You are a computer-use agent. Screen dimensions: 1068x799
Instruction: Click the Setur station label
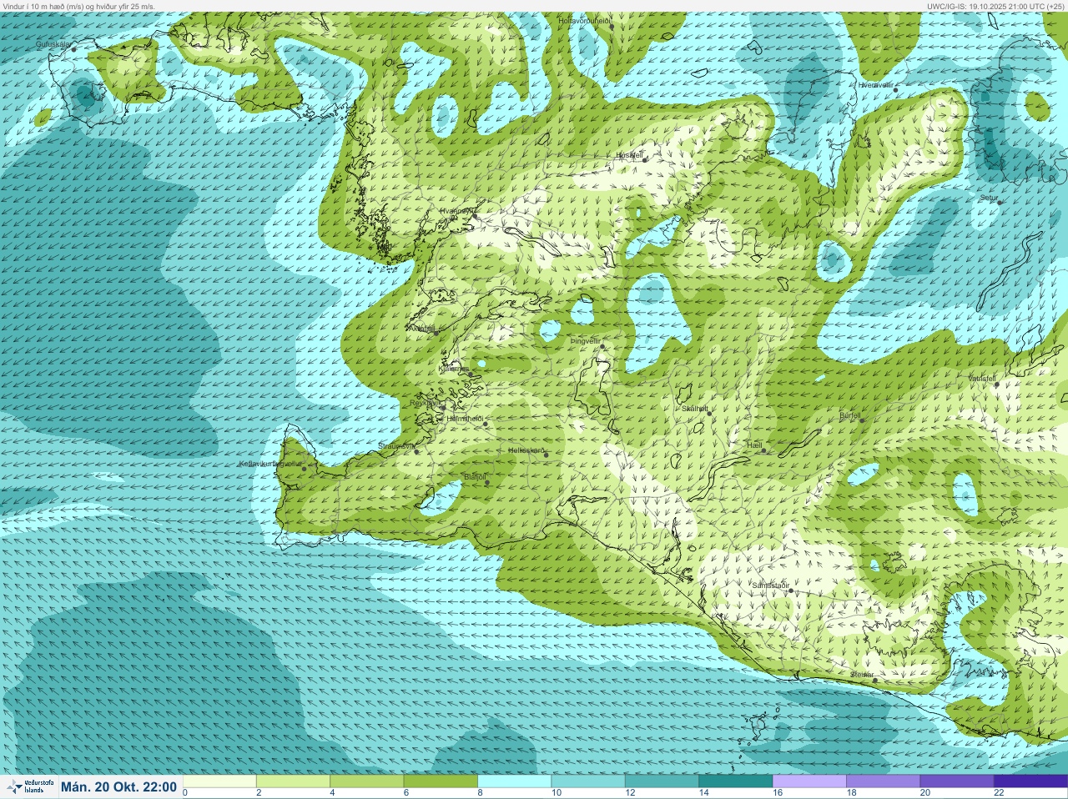pyautogui.click(x=989, y=198)
